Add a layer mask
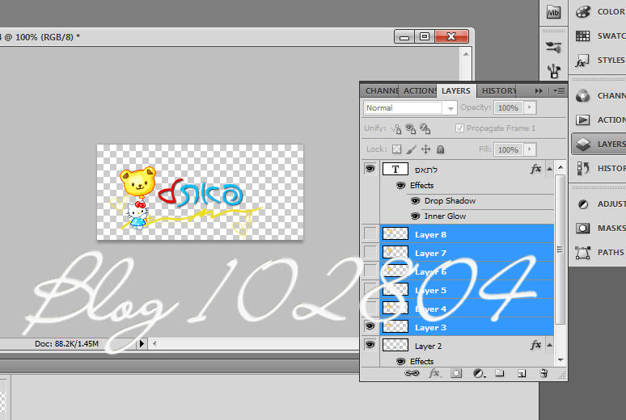This screenshot has width=626, height=420. 456,373
